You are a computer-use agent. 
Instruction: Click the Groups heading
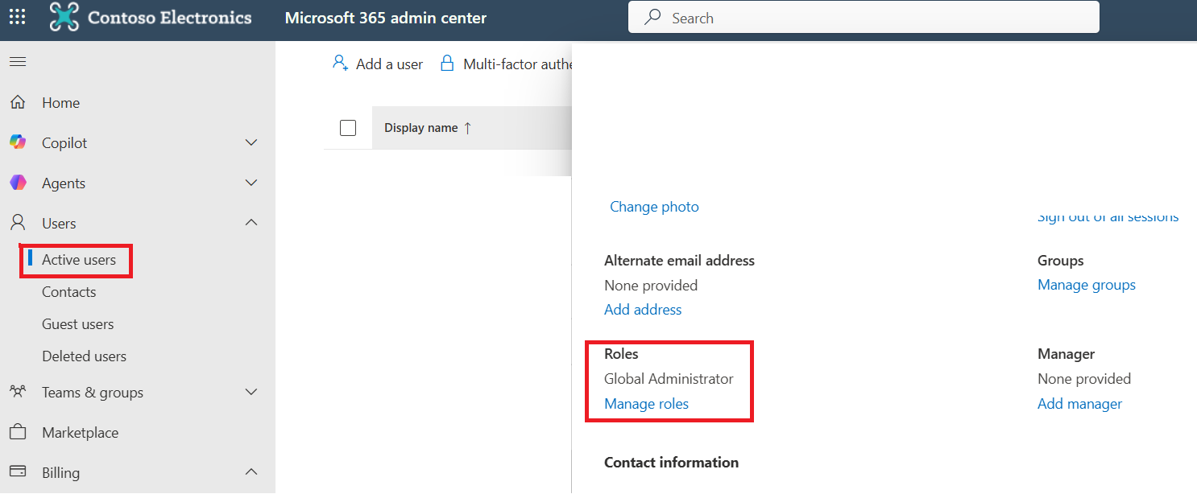pos(1061,261)
